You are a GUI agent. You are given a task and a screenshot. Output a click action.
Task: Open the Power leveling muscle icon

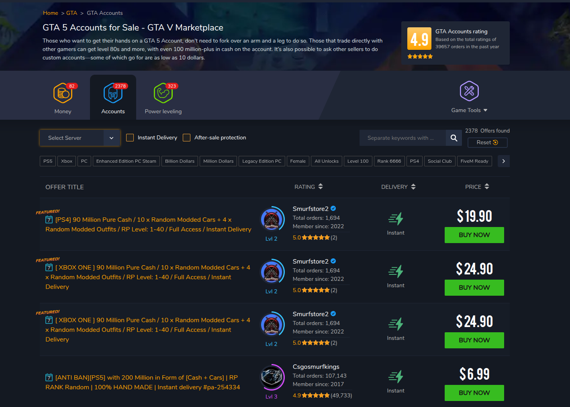163,93
